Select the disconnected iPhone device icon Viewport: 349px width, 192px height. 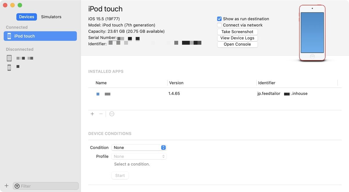[x=9, y=67]
